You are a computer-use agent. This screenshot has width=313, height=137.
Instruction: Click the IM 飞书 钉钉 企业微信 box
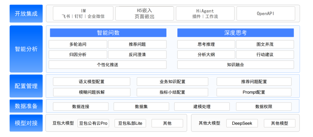(x=83, y=13)
